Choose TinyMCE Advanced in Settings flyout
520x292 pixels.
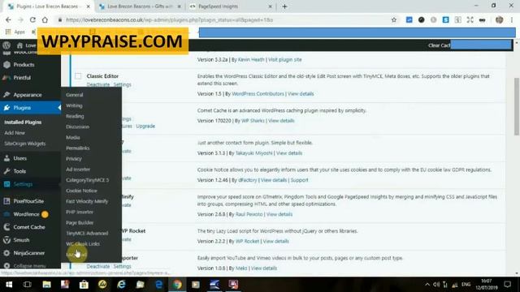87,233
